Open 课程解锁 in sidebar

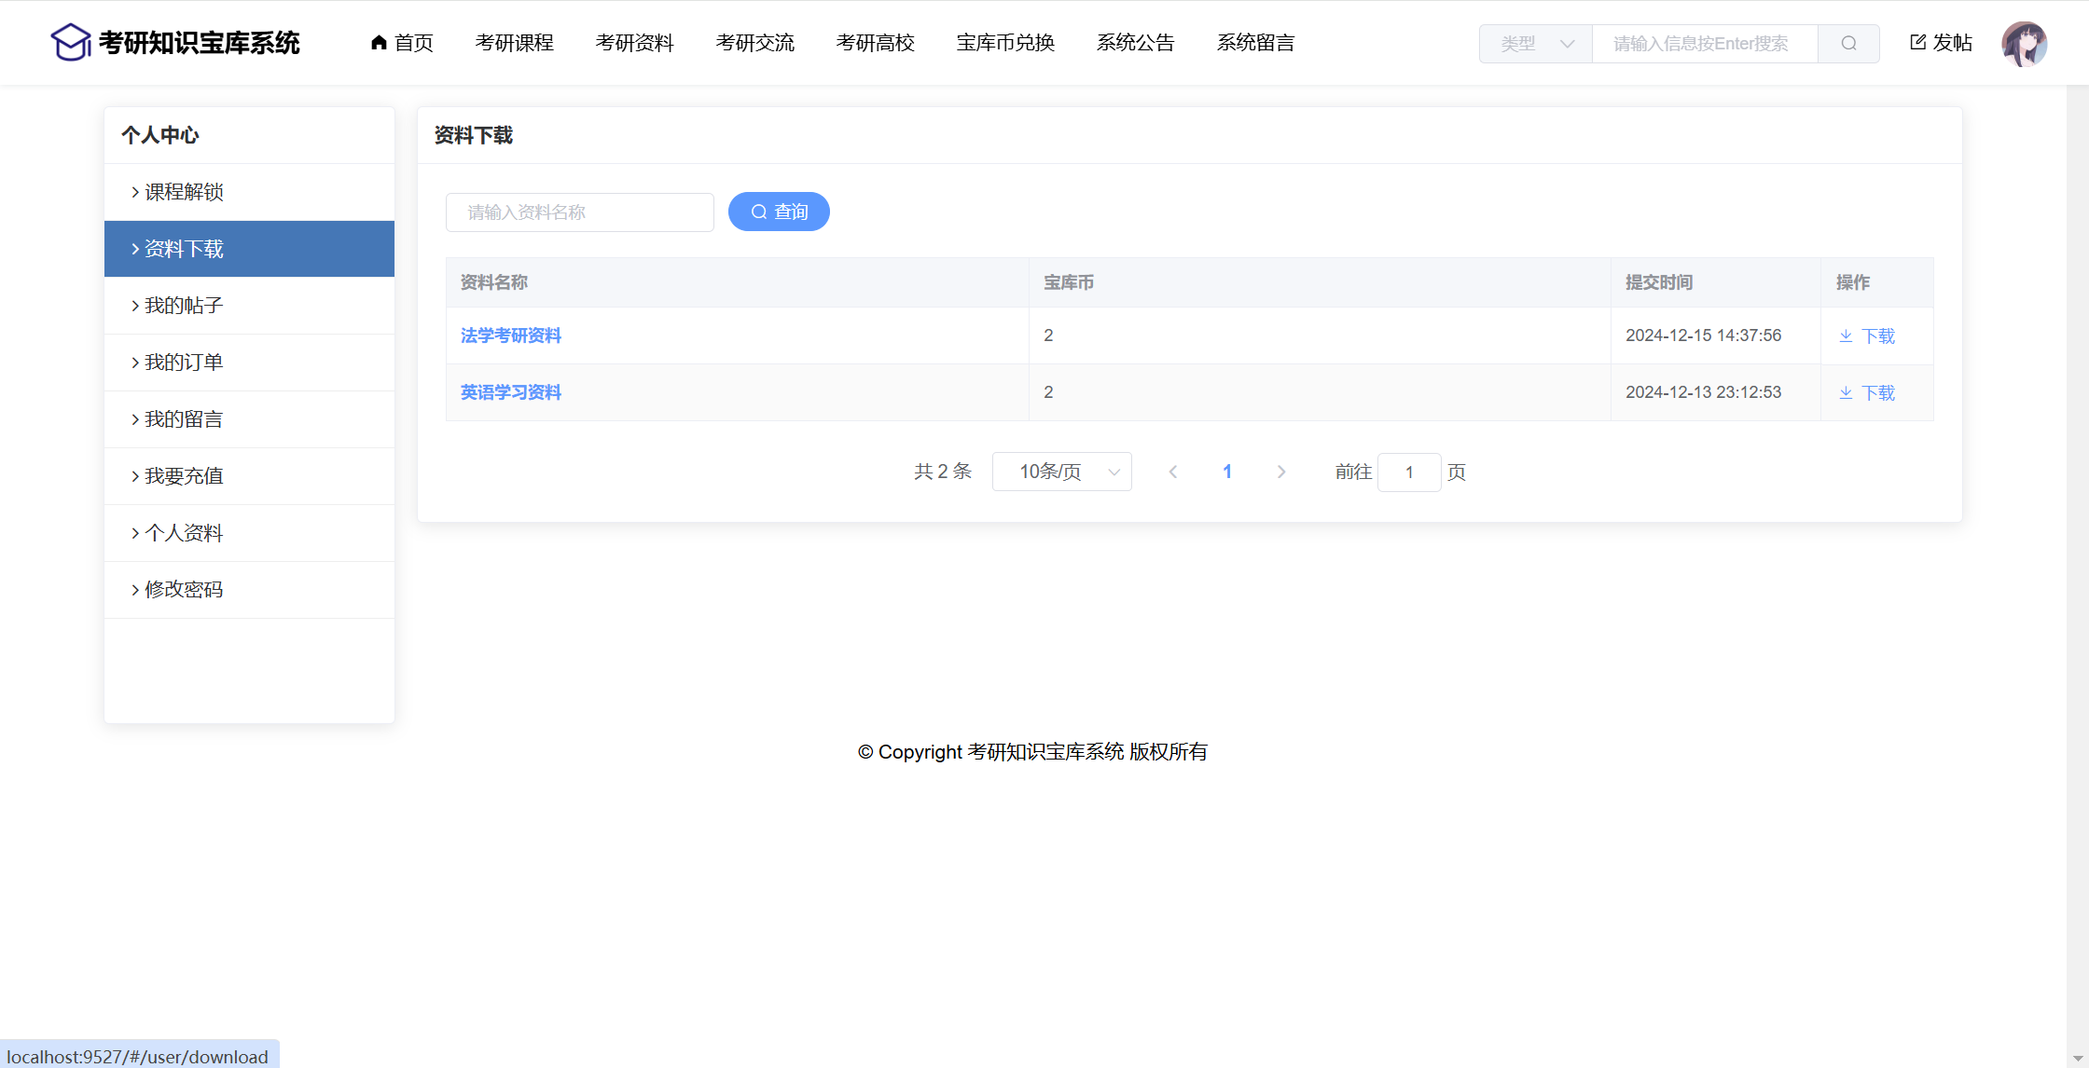[184, 192]
